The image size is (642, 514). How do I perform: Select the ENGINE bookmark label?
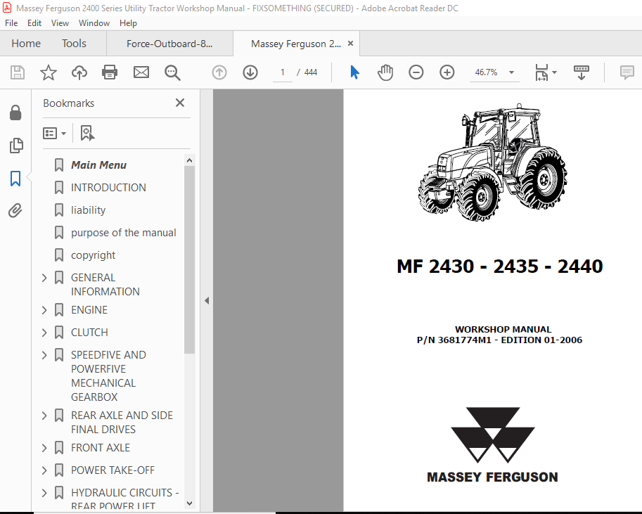(89, 310)
